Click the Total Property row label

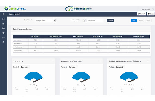[x=18, y=51]
